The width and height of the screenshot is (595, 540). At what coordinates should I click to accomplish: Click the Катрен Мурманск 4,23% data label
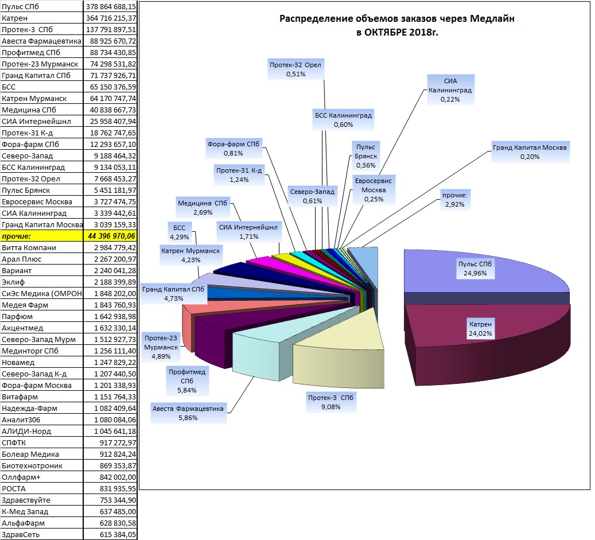click(x=190, y=255)
